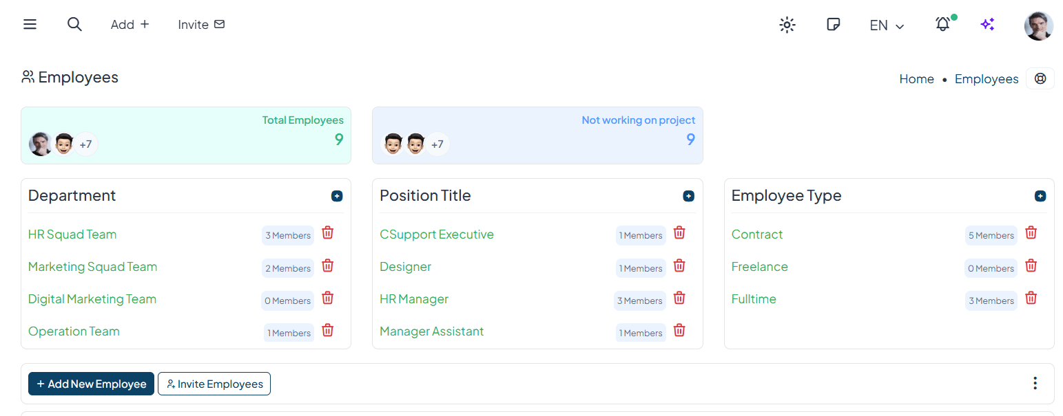Open the Add menu in header

tap(130, 25)
